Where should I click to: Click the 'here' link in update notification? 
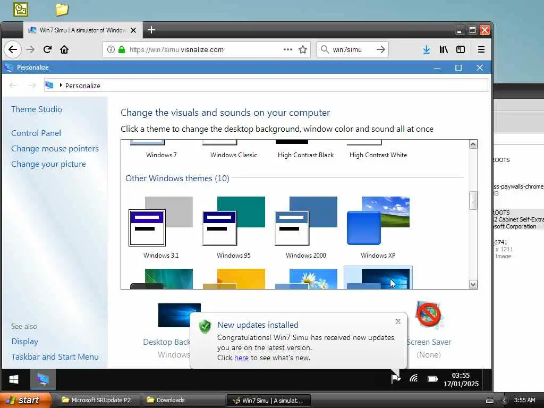(242, 358)
